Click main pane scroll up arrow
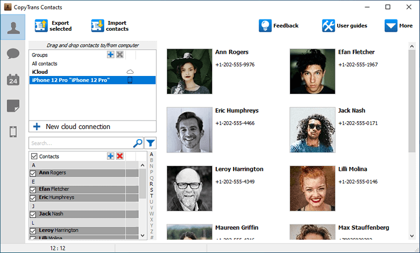420x253 pixels. click(412, 46)
